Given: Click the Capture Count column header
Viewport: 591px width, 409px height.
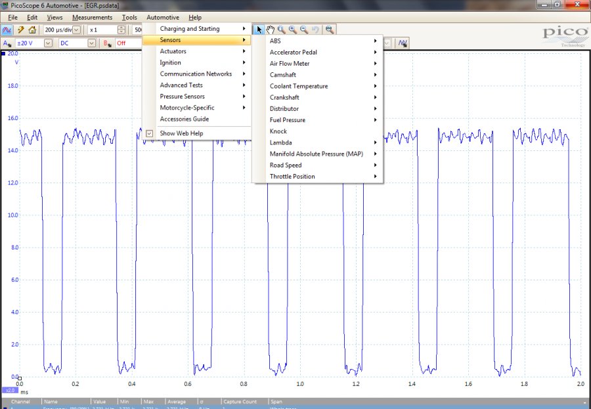Looking at the screenshot, I should click(x=244, y=402).
